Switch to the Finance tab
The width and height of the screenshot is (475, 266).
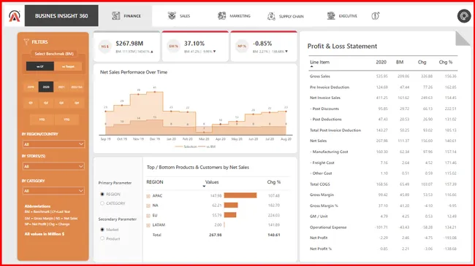pos(126,16)
